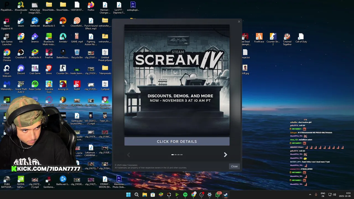Open the Stumble Guys desktop icon
The image size is (354, 199).
(x=49, y=87)
